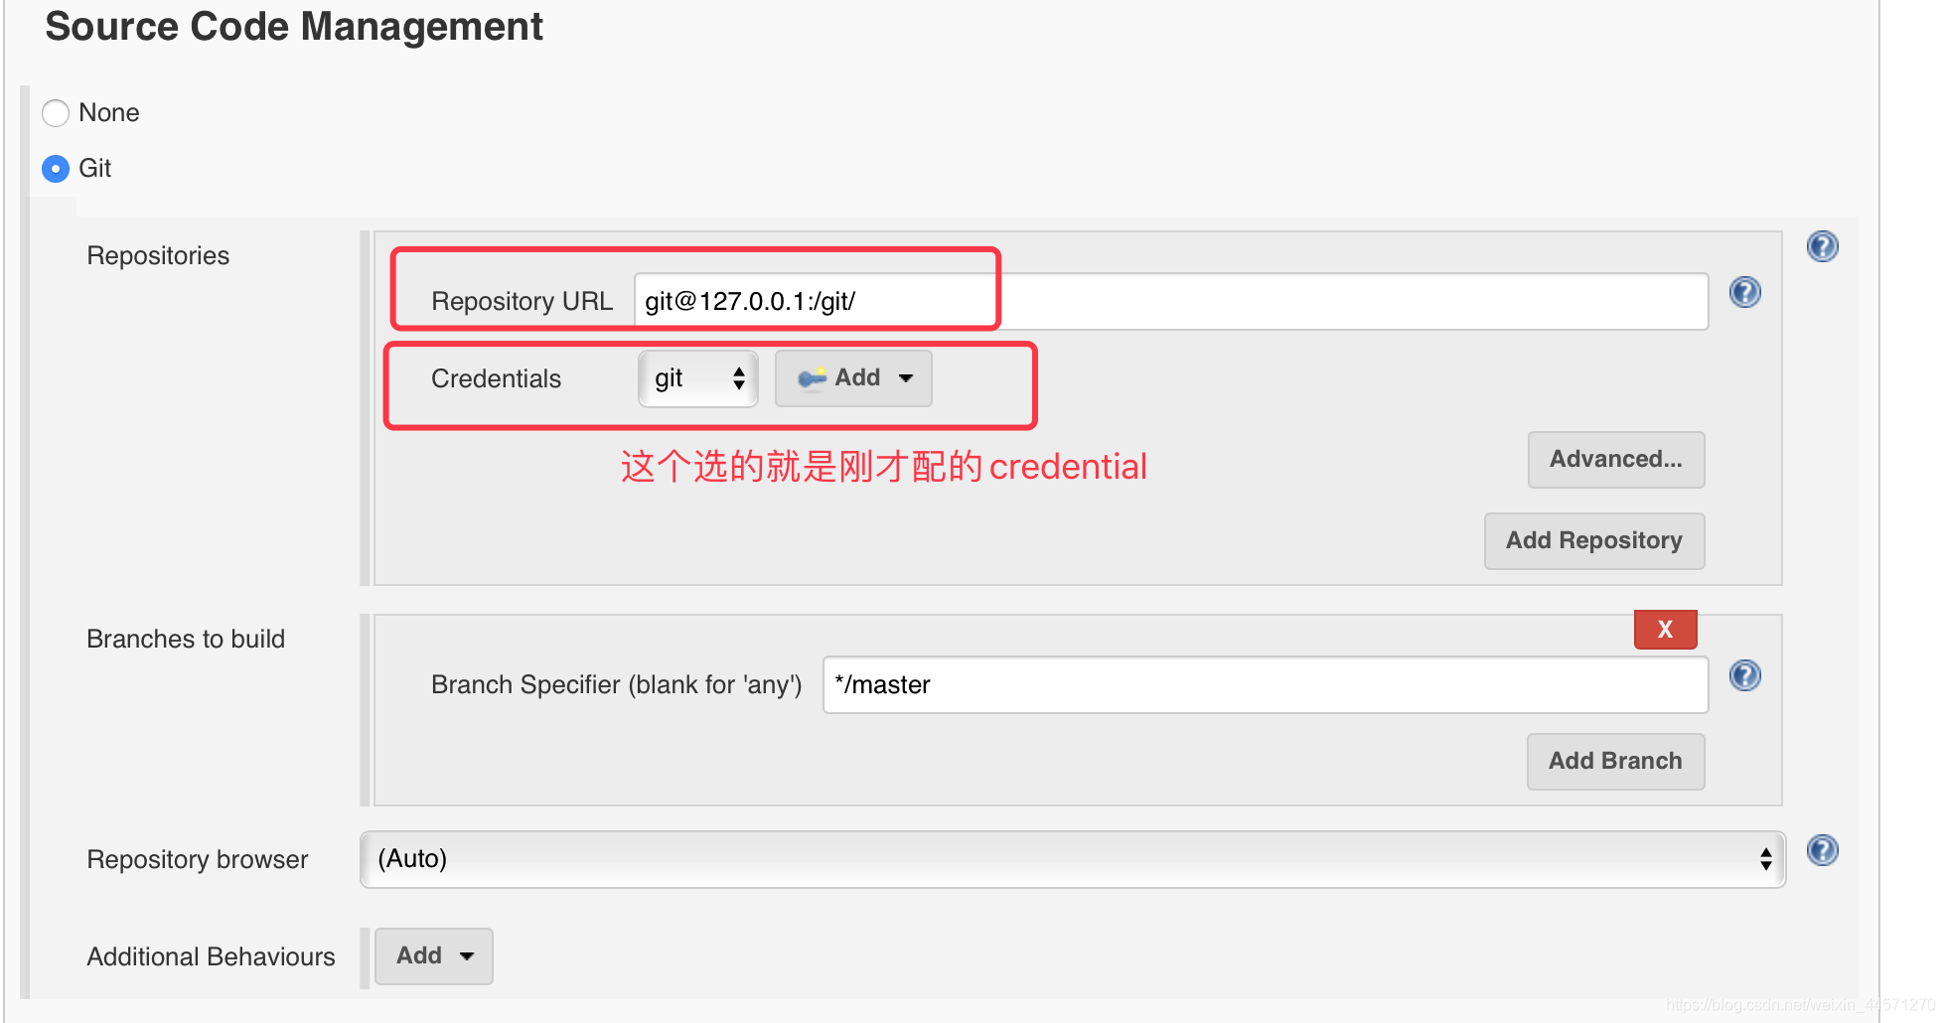
Task: Click the Add Repository button
Action: pos(1593,541)
